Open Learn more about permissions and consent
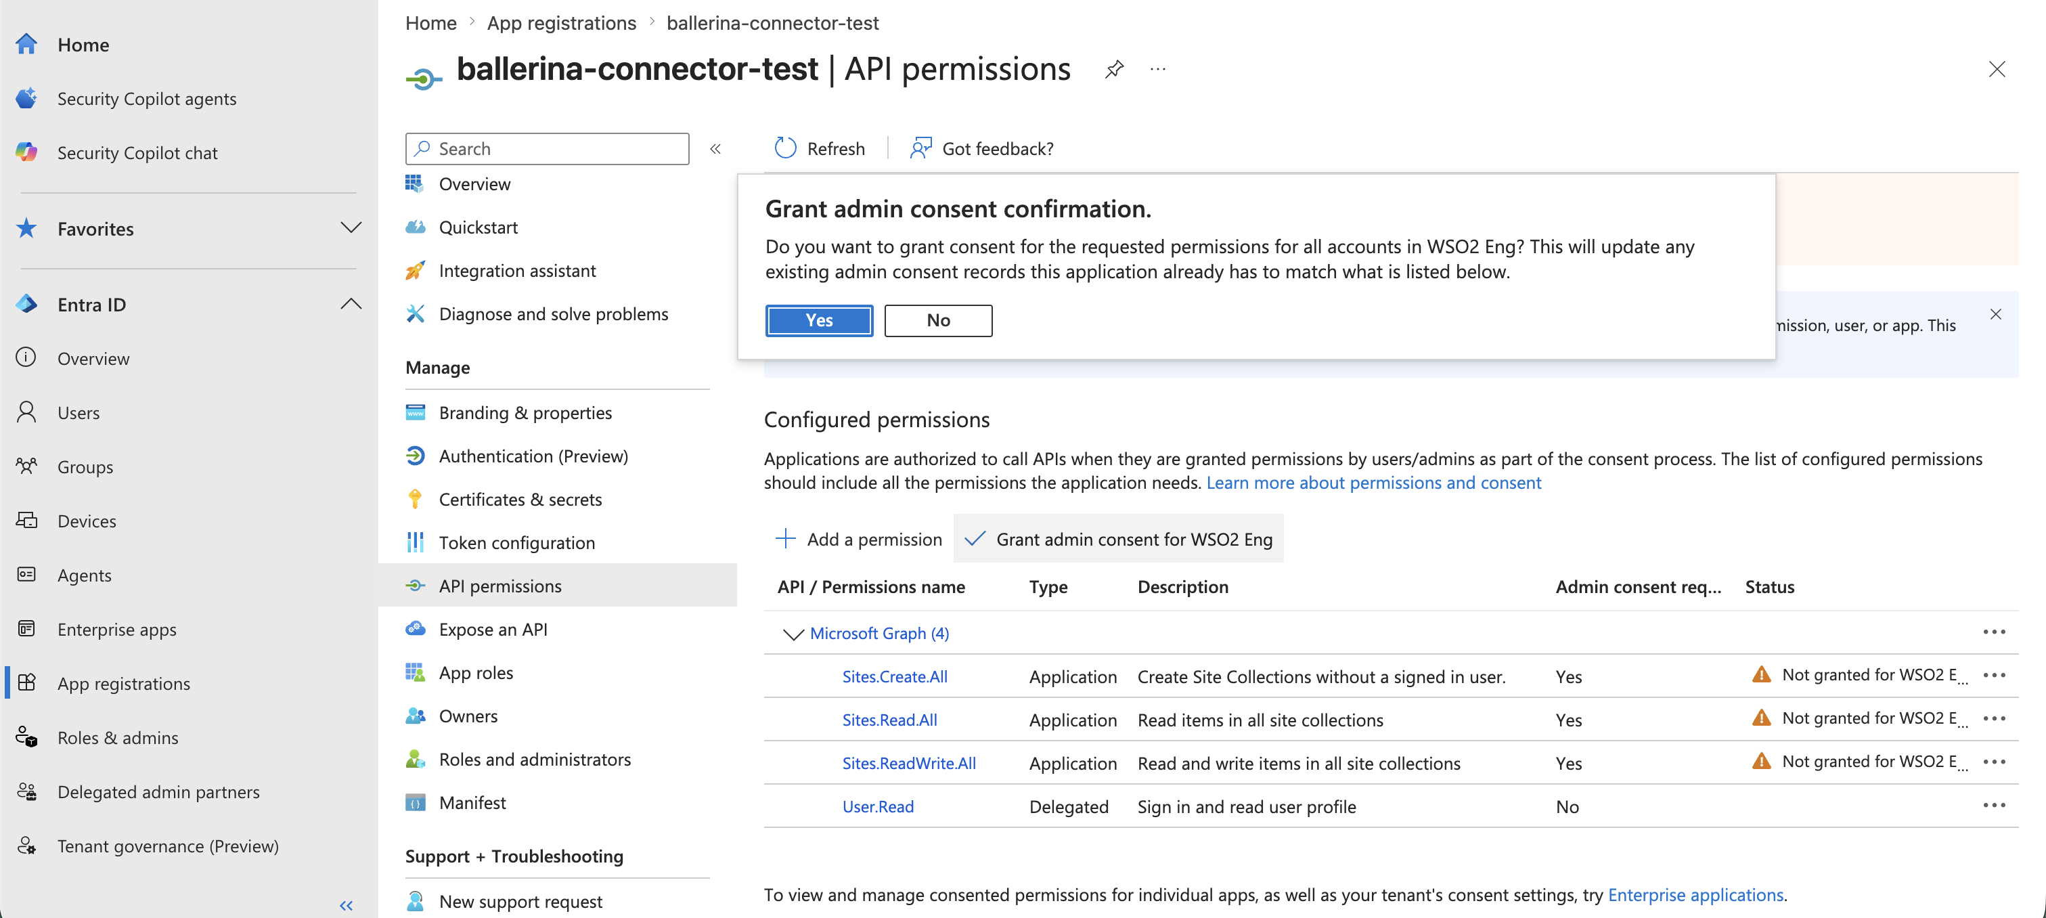The height and width of the screenshot is (918, 2046). tap(1373, 483)
